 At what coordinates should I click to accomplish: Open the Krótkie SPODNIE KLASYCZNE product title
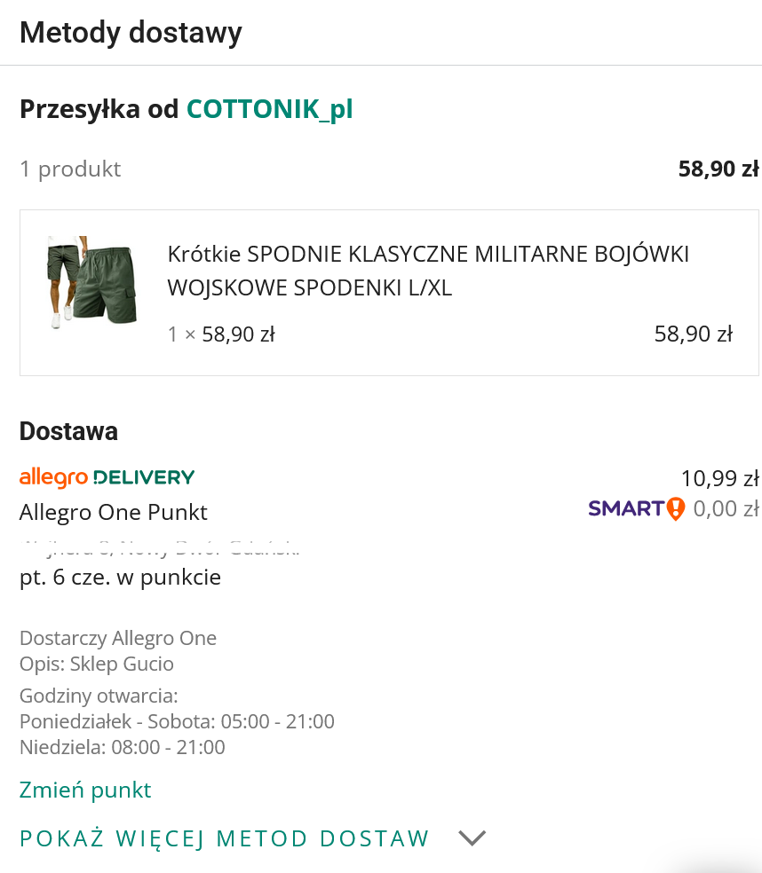428,271
